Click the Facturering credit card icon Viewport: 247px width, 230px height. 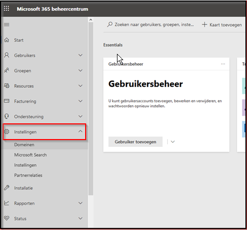(7, 101)
